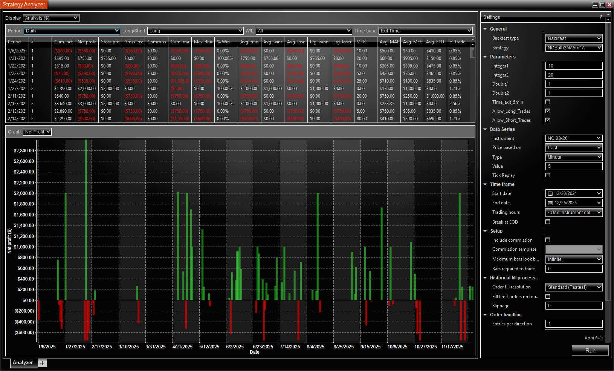
Task: Click the calendar icon in Start date
Action: [x=550, y=193]
